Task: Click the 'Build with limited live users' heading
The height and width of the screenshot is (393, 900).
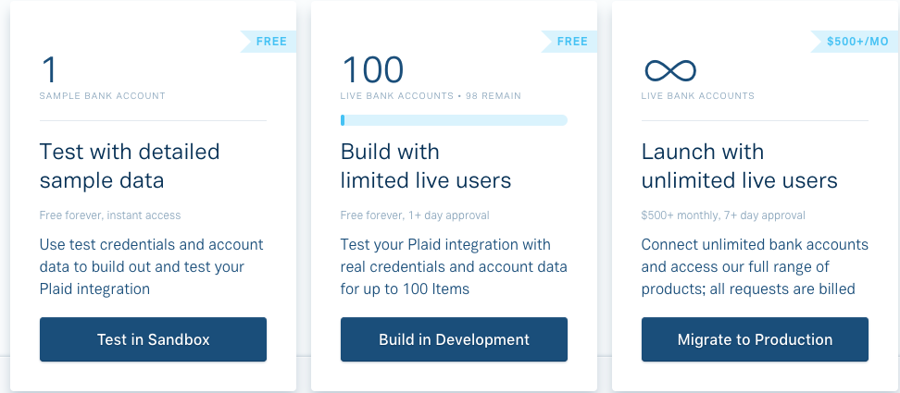Action: click(x=425, y=166)
